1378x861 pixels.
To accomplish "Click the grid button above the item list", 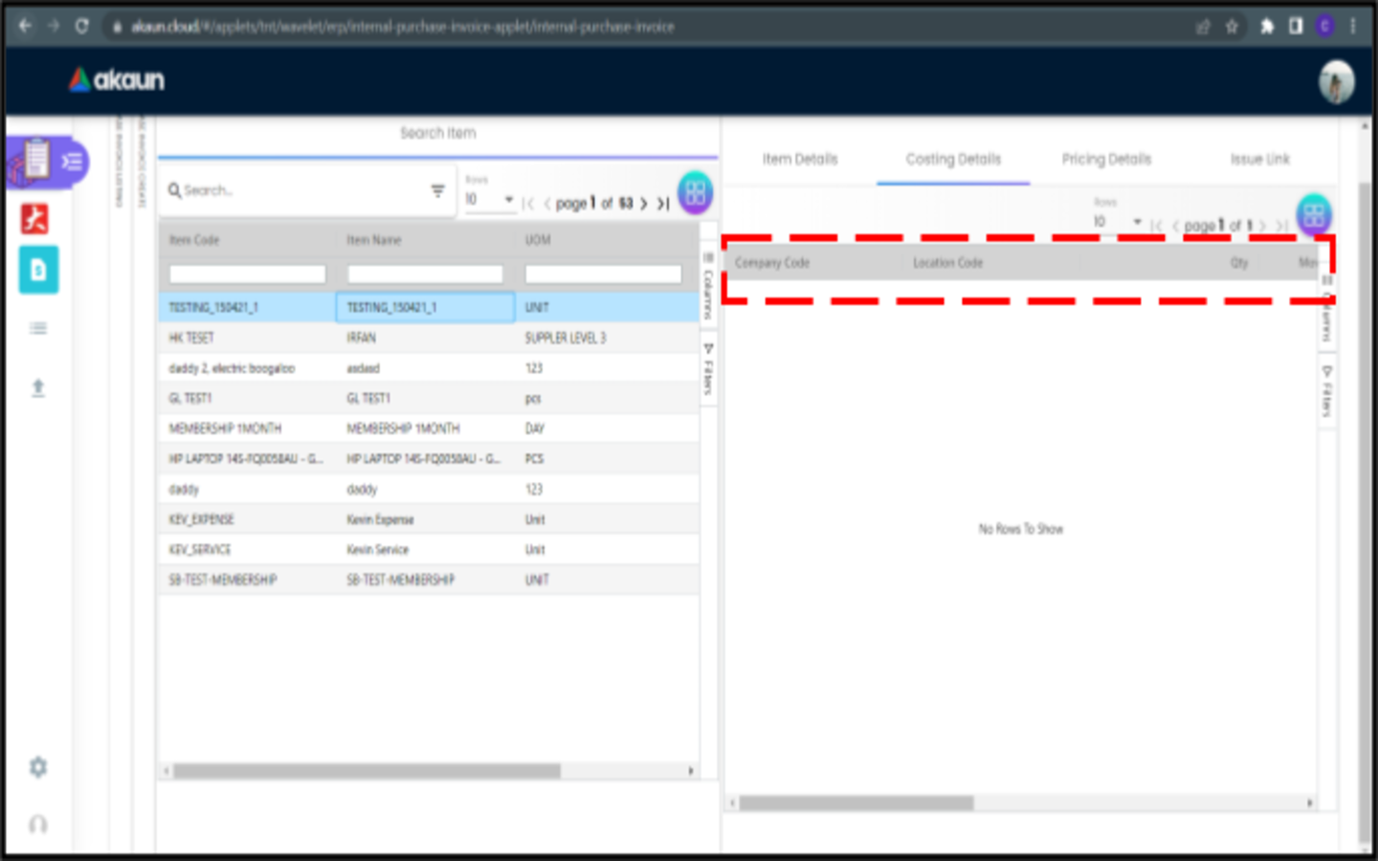I will (696, 192).
